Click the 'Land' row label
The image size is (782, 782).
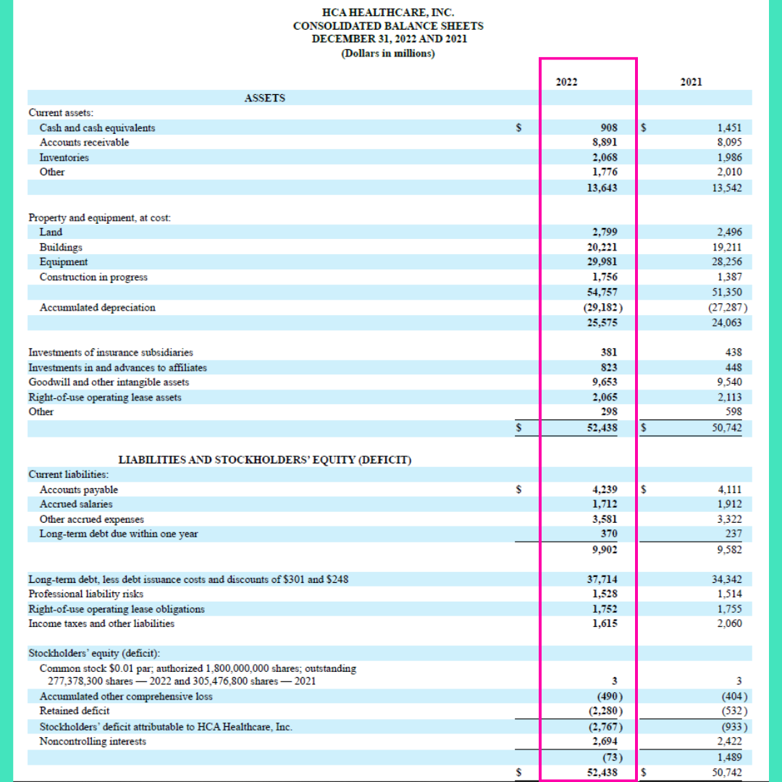51,232
